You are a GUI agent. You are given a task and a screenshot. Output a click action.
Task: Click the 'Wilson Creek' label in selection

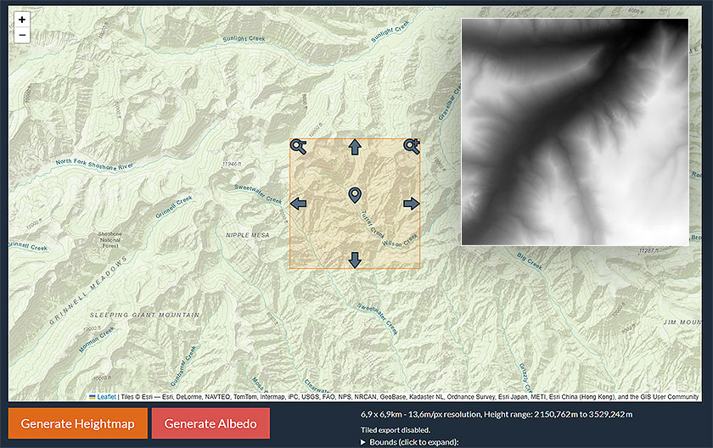click(400, 240)
